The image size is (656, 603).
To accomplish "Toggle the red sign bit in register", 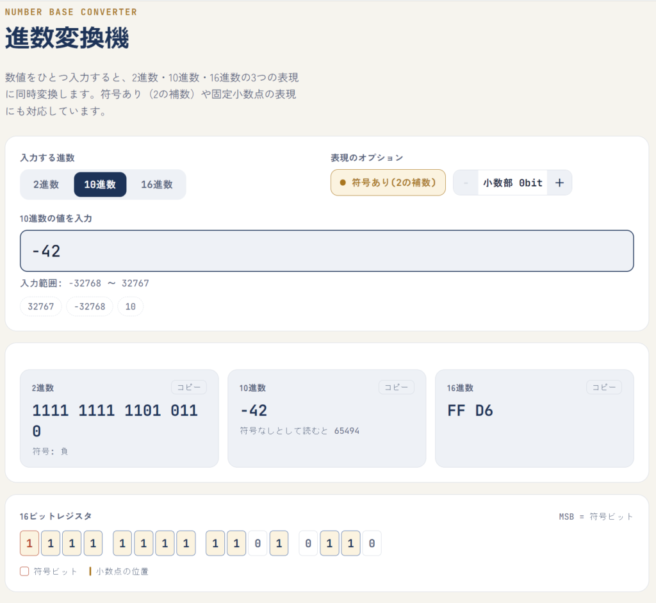I will (x=29, y=543).
